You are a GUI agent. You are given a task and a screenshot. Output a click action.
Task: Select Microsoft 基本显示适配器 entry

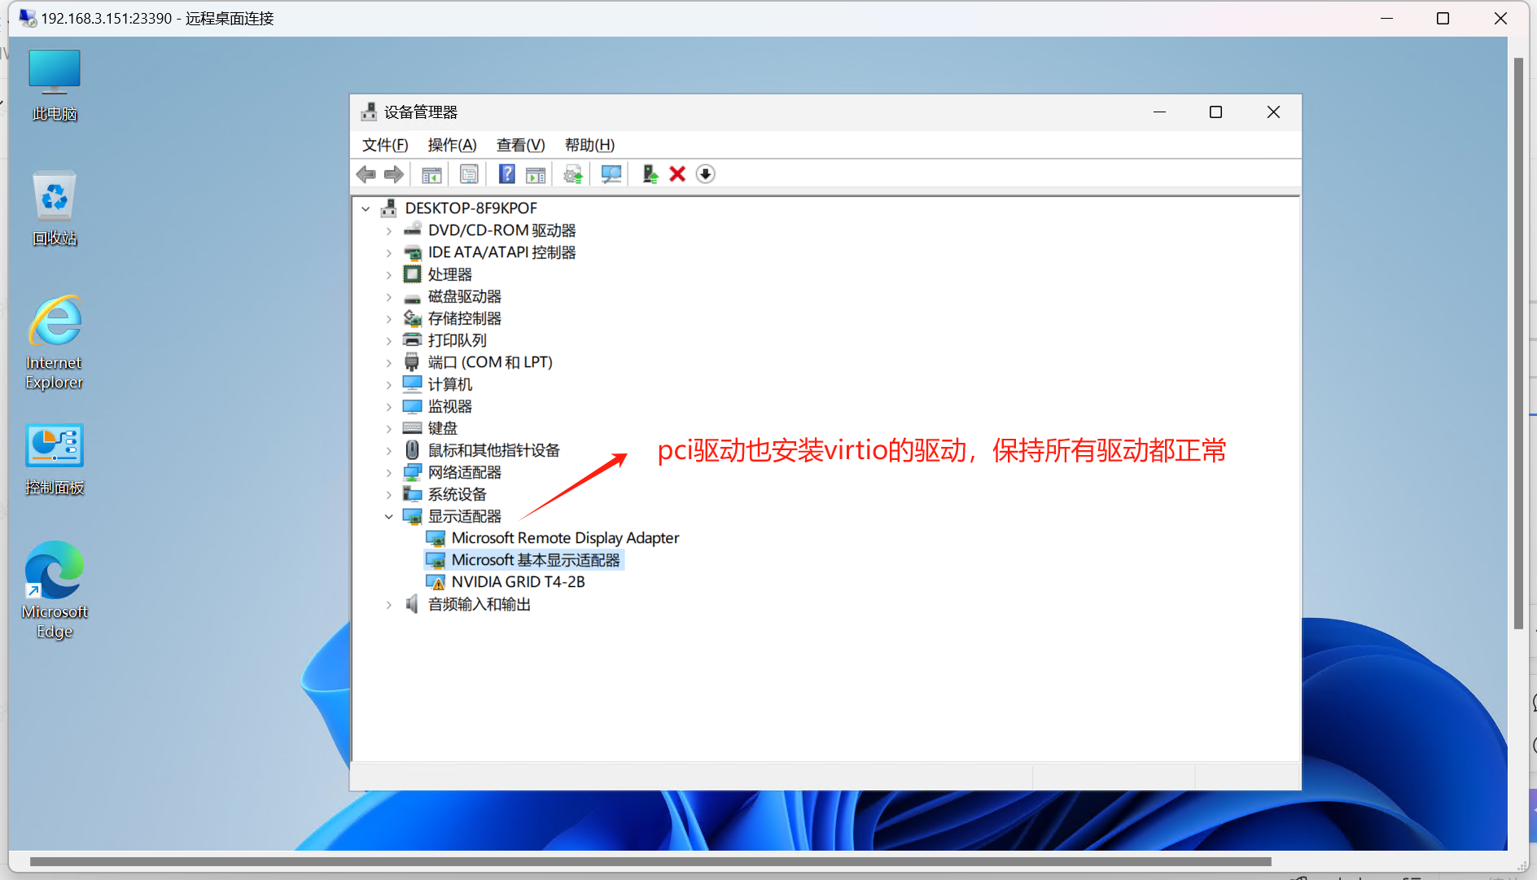[x=536, y=560]
